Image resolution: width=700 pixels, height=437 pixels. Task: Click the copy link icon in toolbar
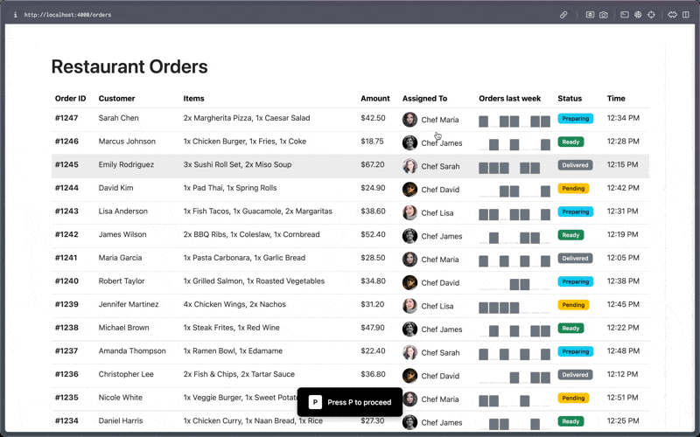click(x=564, y=15)
